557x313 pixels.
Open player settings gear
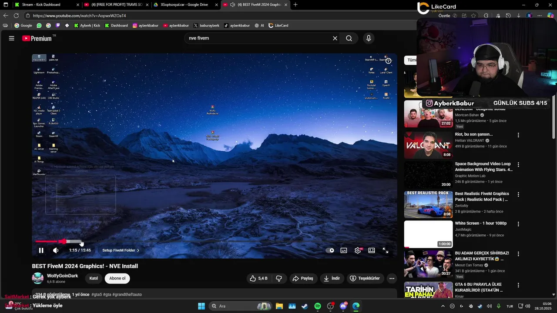point(358,250)
